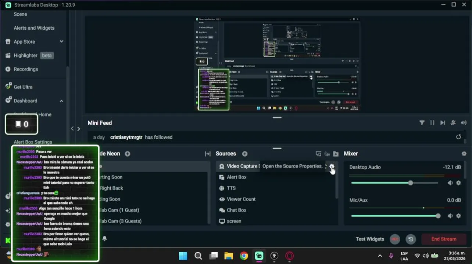The width and height of the screenshot is (472, 264).
Task: Mute Mic/Aux speaker toggle
Action: 450,216
